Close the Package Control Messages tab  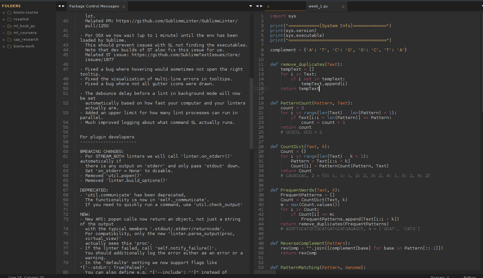click(x=124, y=6)
